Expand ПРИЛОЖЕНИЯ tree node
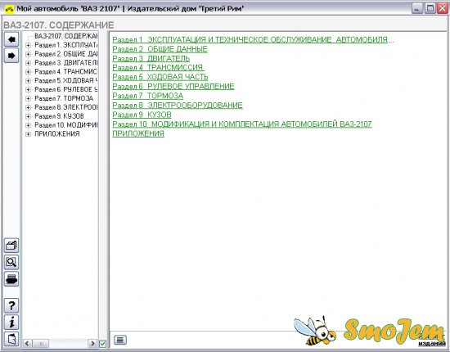The image size is (450, 352). click(x=28, y=134)
